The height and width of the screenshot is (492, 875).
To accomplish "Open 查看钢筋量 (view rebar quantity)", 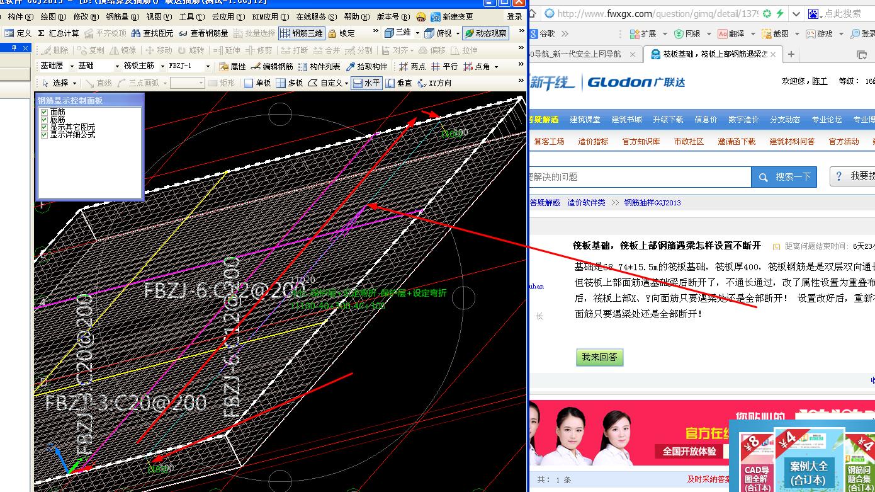I will pyautogui.click(x=203, y=33).
